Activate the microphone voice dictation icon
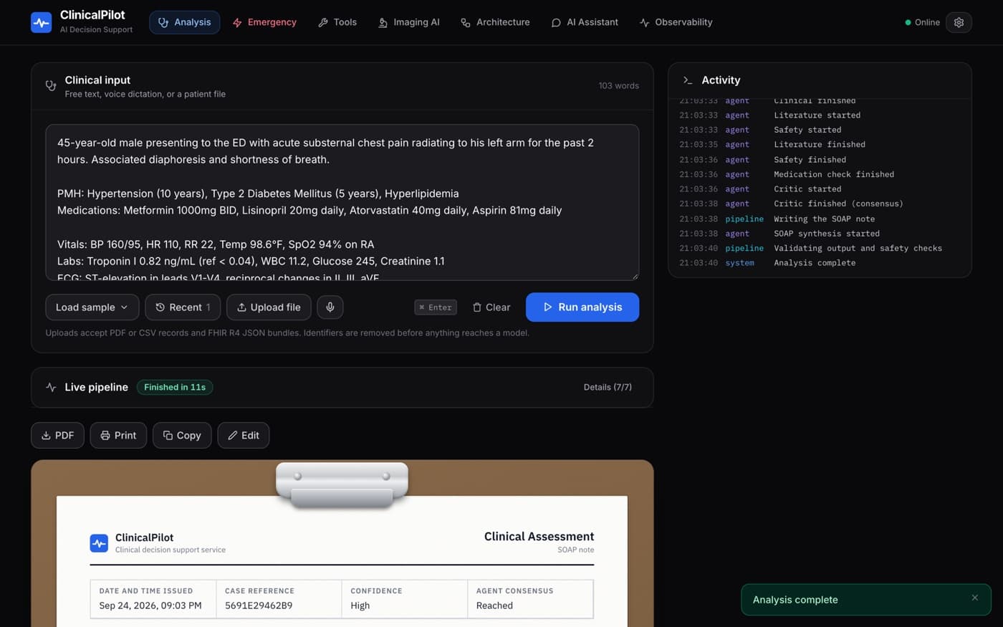 330,307
